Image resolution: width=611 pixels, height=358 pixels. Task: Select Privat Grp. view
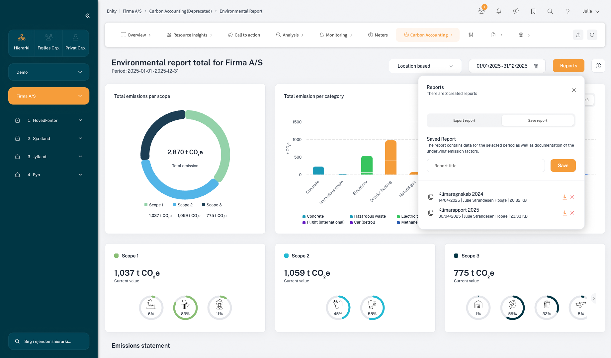pyautogui.click(x=76, y=43)
